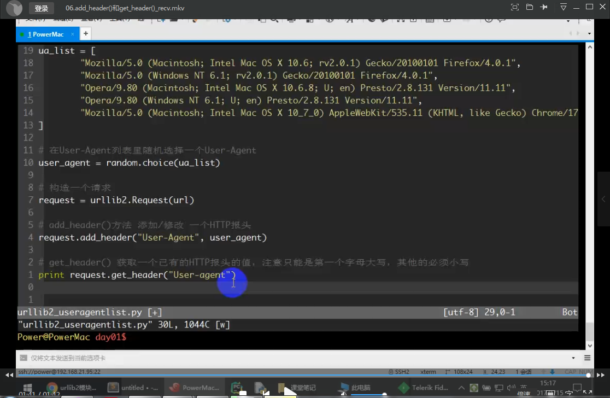Toggle pin window on top icon
The image size is (610, 398).
[543, 7]
